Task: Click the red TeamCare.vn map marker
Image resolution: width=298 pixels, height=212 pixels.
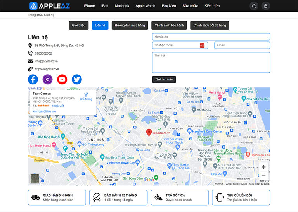Action: click(149, 133)
